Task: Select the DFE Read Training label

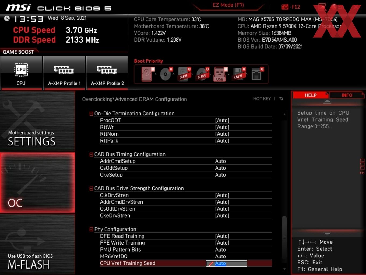Action: coord(122,236)
